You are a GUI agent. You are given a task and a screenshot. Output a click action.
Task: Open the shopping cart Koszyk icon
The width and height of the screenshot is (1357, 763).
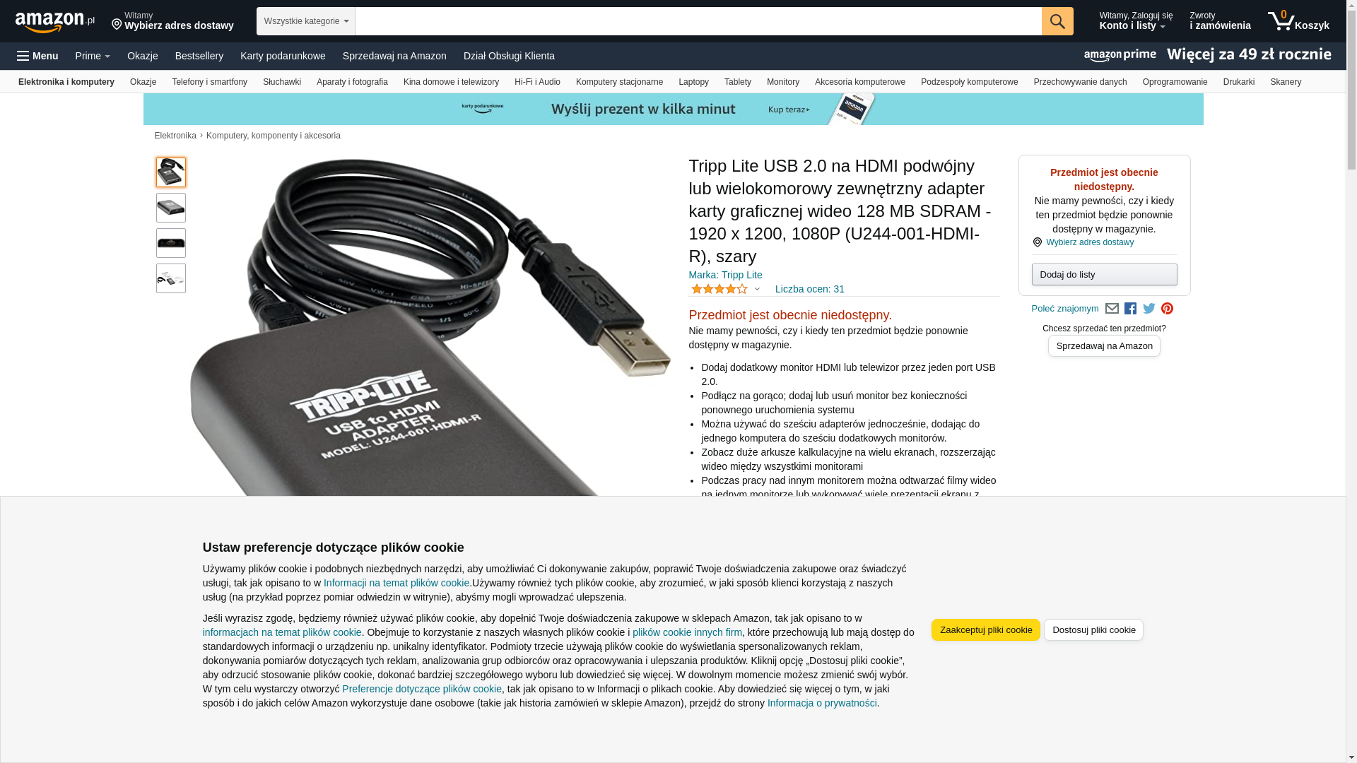1298,21
